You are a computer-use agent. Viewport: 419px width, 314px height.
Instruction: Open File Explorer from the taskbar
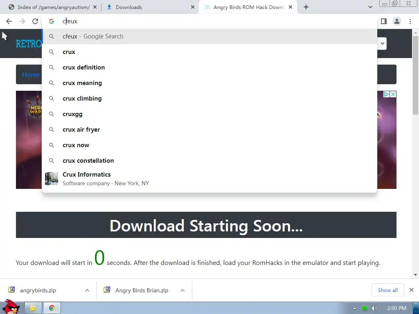pos(33,308)
